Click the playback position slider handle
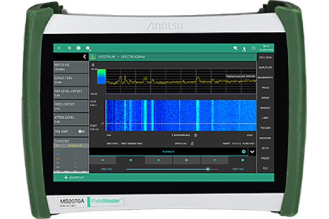The width and height of the screenshot is (329, 219). point(208,169)
